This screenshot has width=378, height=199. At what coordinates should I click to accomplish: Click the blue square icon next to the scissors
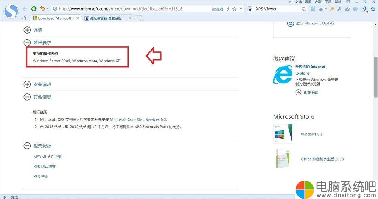(x=313, y=9)
